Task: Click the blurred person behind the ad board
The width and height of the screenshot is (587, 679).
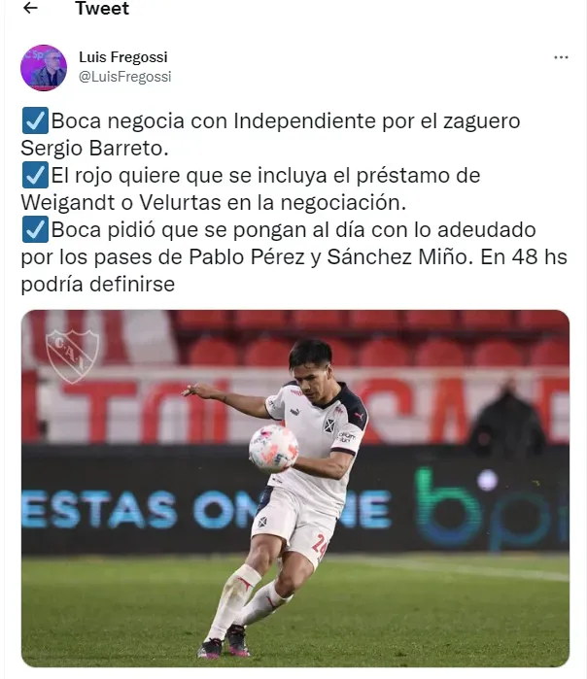Action: coord(507,420)
